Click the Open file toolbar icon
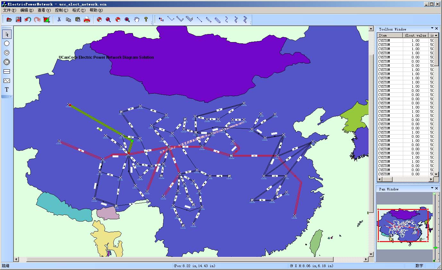The image size is (442, 270). point(9,20)
